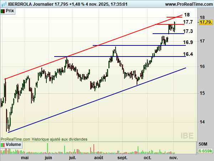The image size is (214, 161).
Task: Click the Prix panel color icon
Action: point(3,11)
